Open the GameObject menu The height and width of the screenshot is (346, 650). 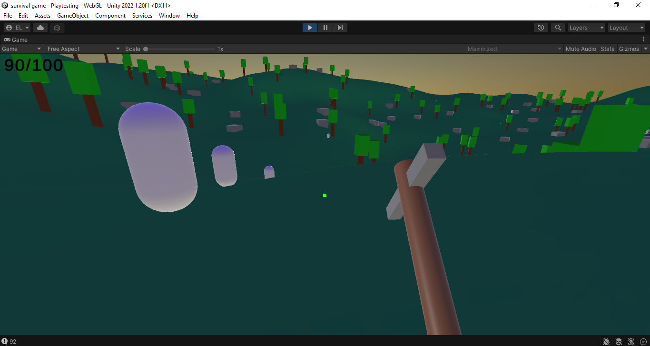click(x=72, y=16)
